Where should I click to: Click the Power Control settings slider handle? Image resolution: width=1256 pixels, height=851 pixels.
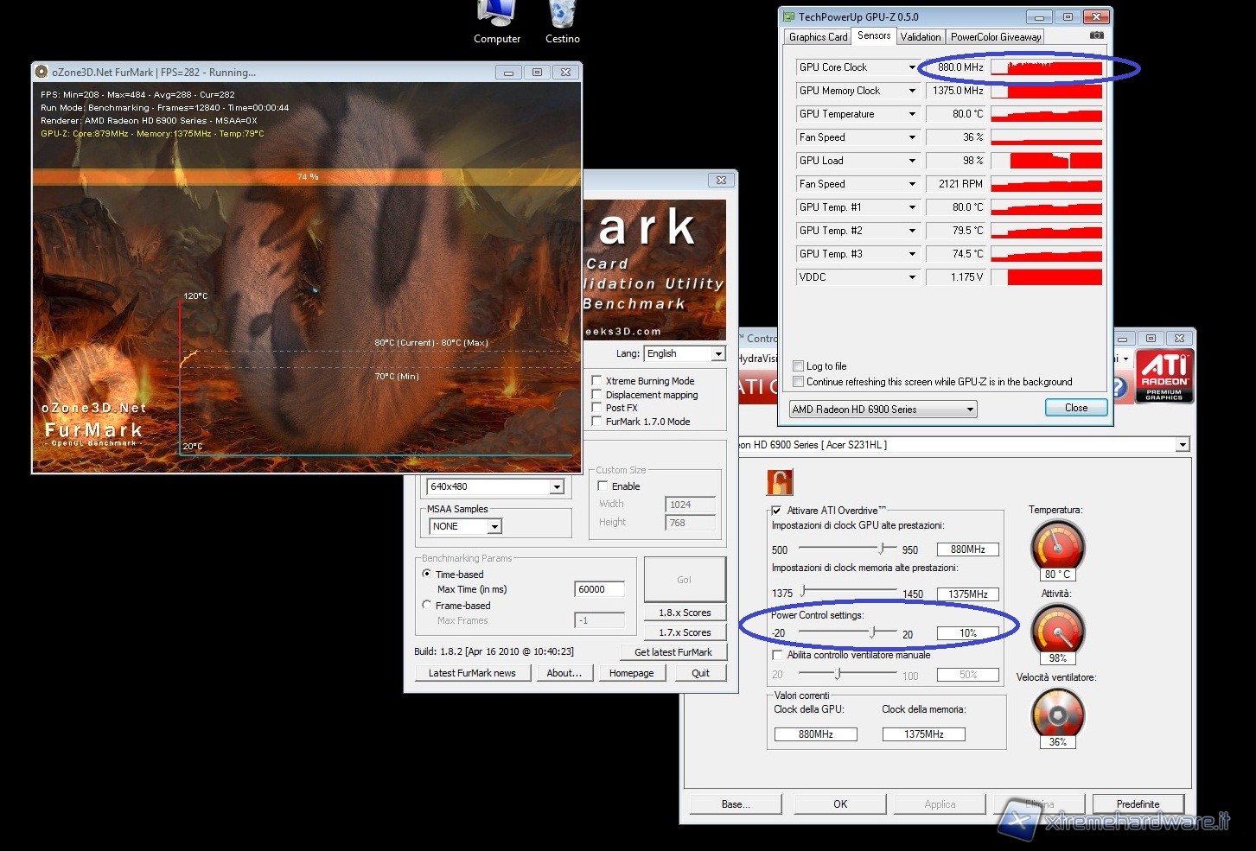tap(872, 632)
